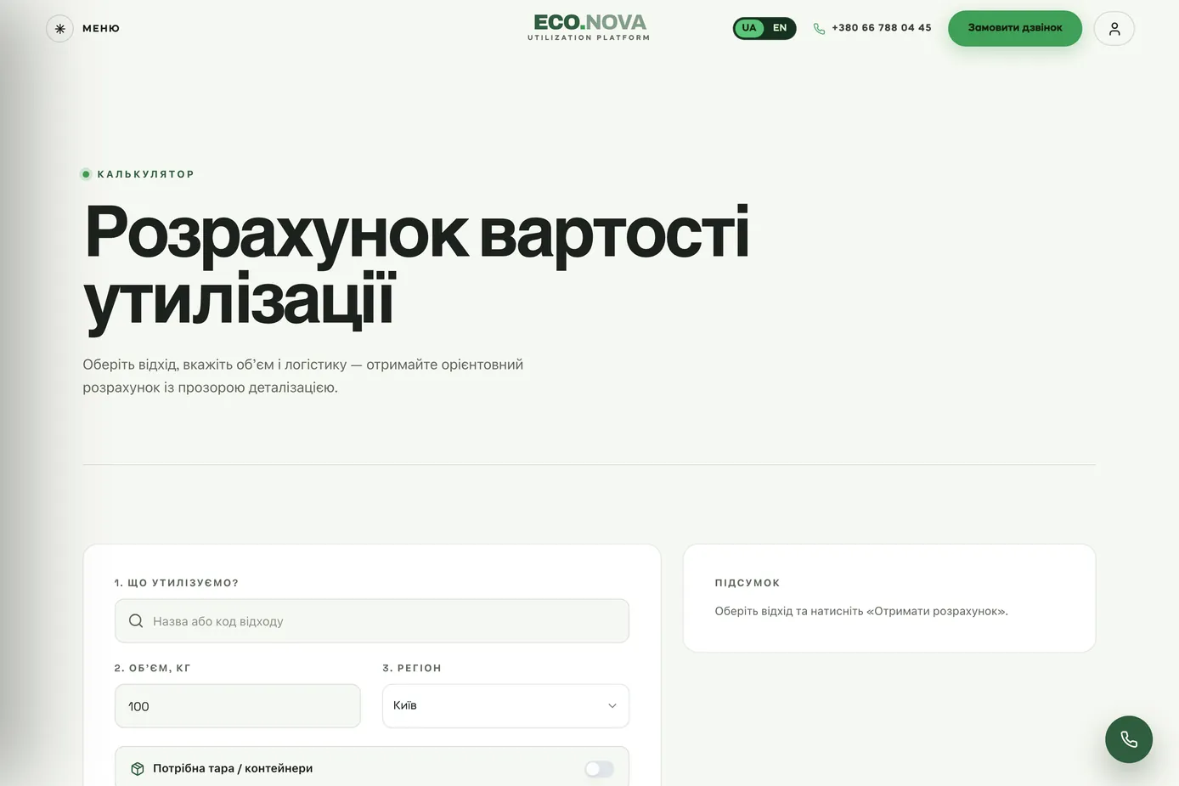
Task: Open the user account icon
Action: [x=1114, y=28]
